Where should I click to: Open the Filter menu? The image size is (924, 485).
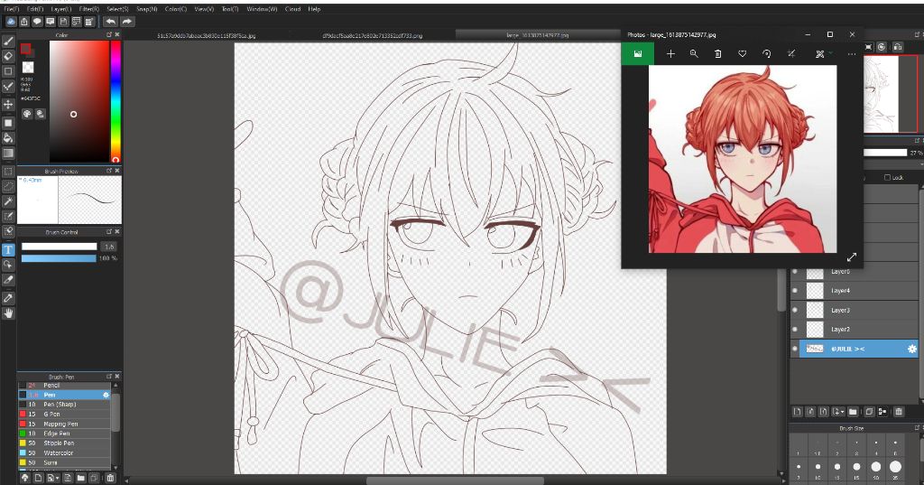[89, 9]
